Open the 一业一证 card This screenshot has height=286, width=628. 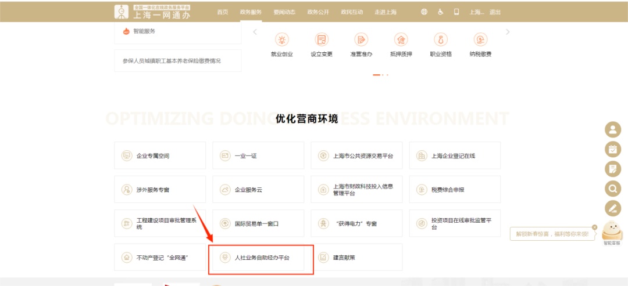(258, 155)
